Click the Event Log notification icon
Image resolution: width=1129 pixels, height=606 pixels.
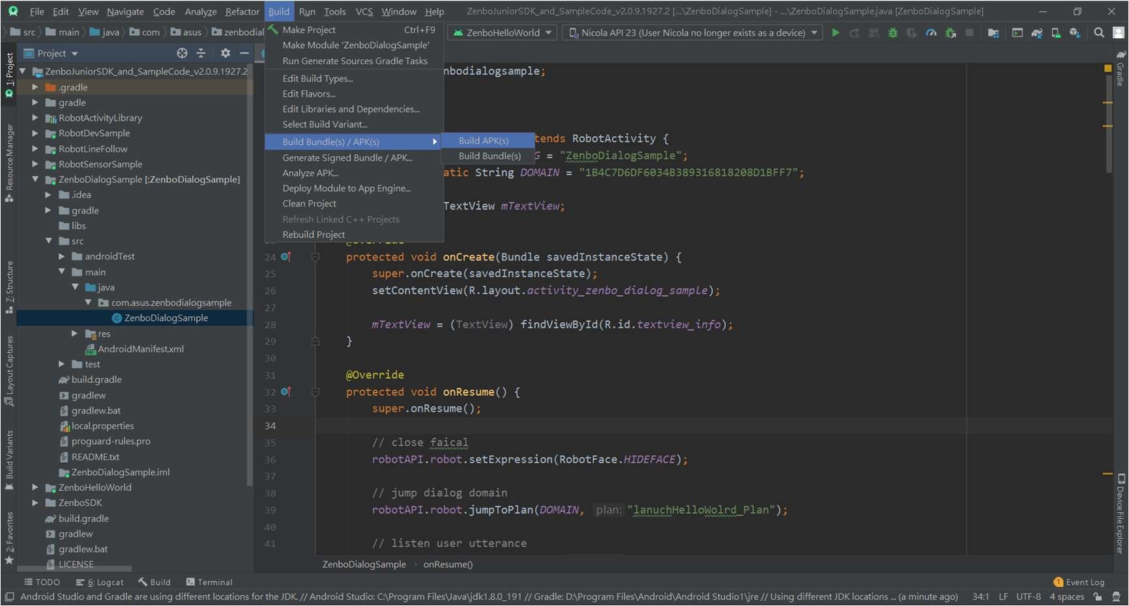[x=1058, y=582]
